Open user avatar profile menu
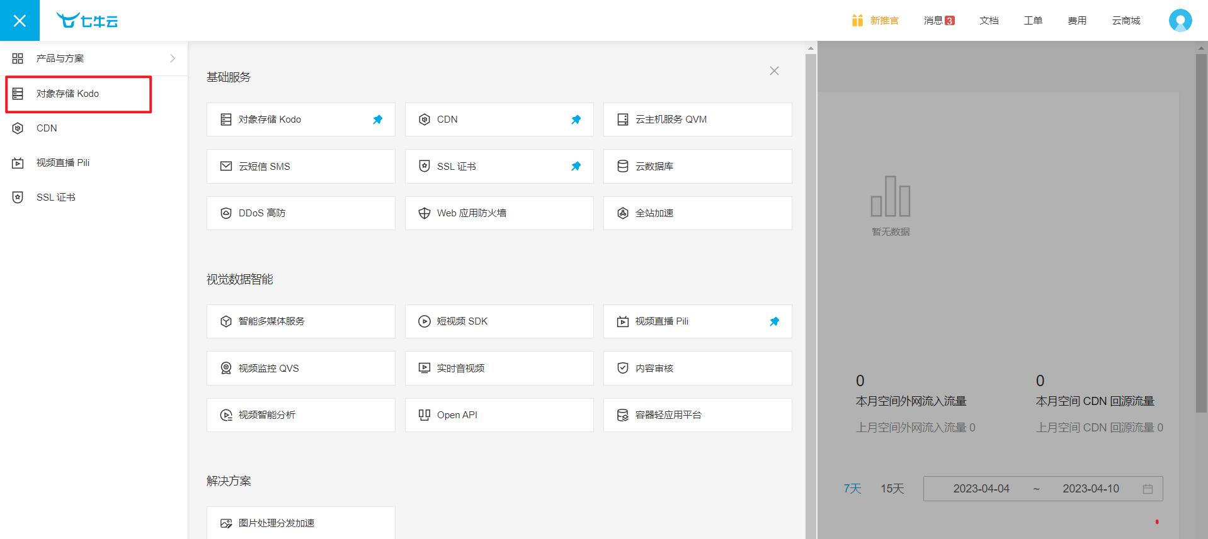The image size is (1208, 539). pyautogui.click(x=1180, y=21)
